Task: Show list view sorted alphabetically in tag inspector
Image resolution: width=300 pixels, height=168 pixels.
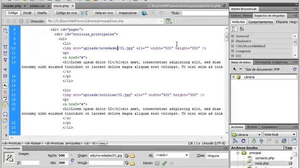Action: [x=242, y=29]
